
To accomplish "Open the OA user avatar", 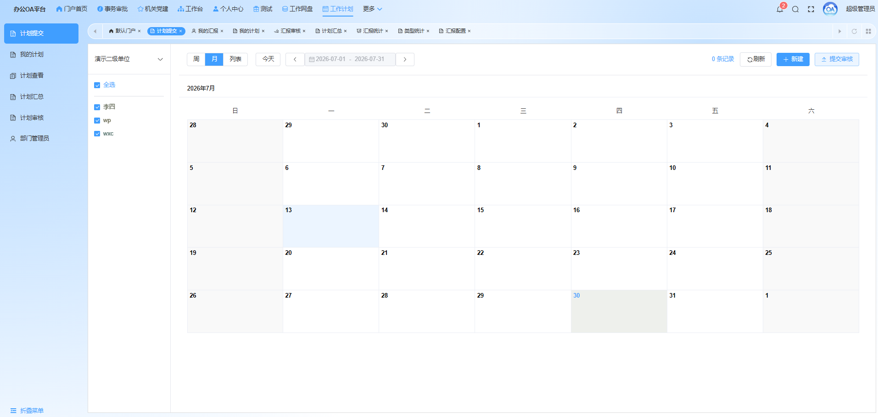I will point(830,9).
